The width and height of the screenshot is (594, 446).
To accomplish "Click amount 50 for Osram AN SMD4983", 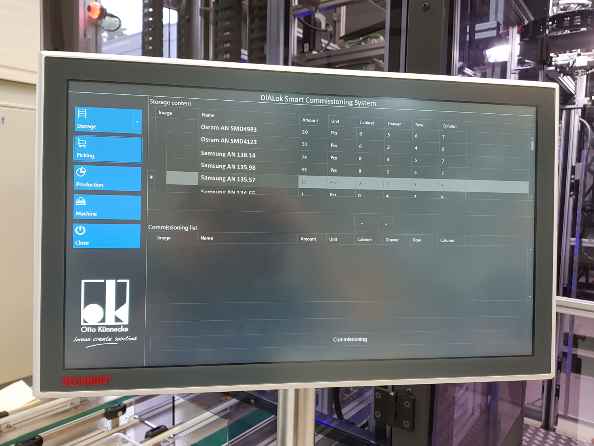I will pyautogui.click(x=305, y=132).
